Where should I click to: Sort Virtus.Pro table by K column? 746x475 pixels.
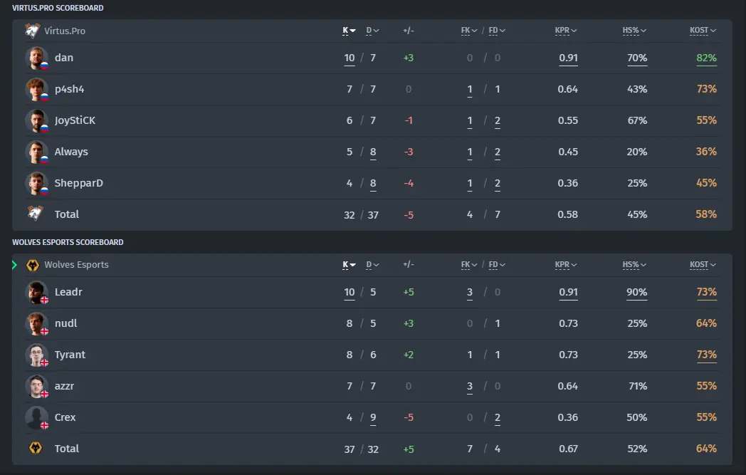pyautogui.click(x=349, y=31)
